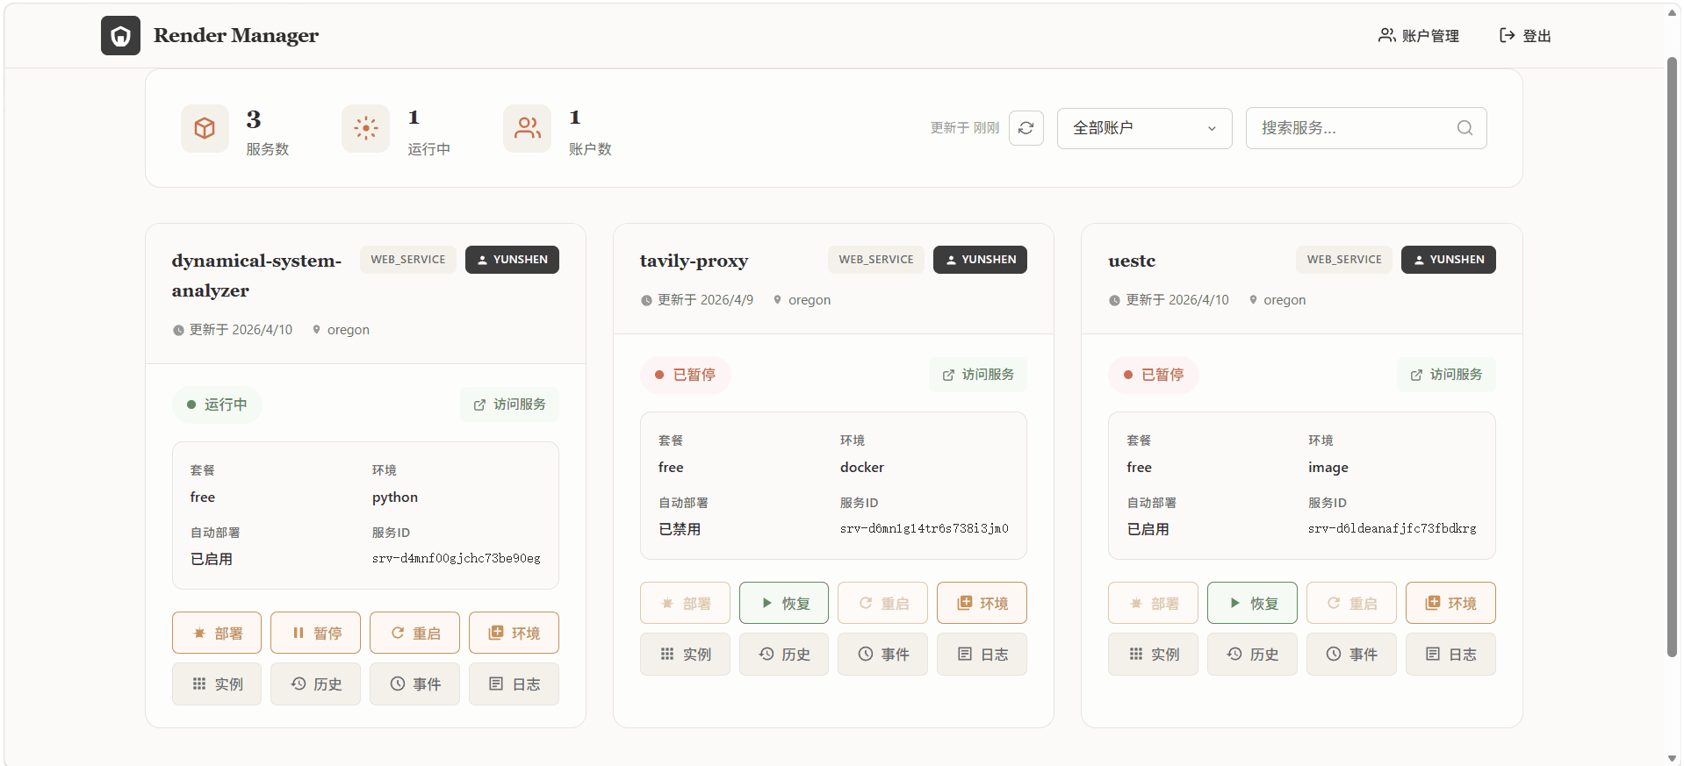Click 部署 on tavily-proxy card
The image size is (1684, 766).
point(685,603)
